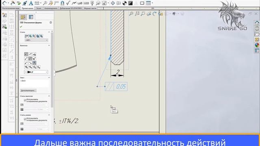Insert a stacked balloon annotation
This screenshot has height=146, width=260.
(56, 3)
